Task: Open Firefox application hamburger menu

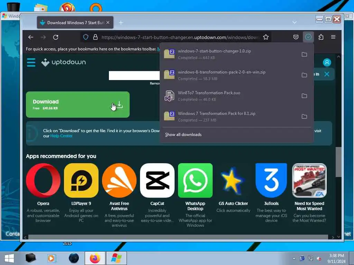Action: [x=333, y=37]
